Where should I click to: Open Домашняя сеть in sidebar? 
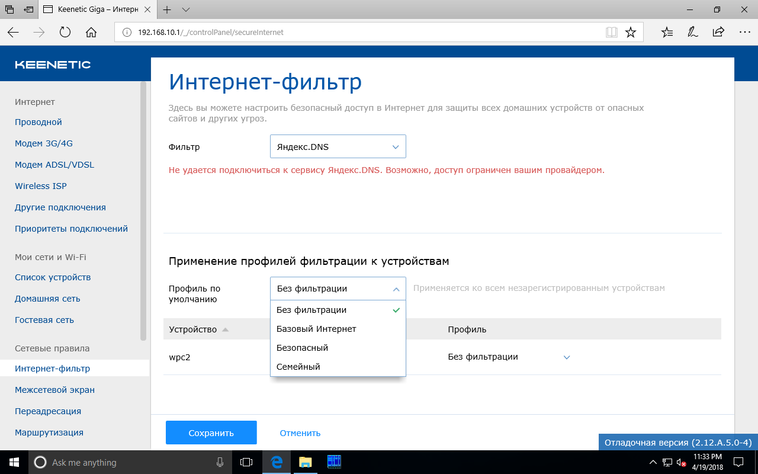[x=47, y=299]
